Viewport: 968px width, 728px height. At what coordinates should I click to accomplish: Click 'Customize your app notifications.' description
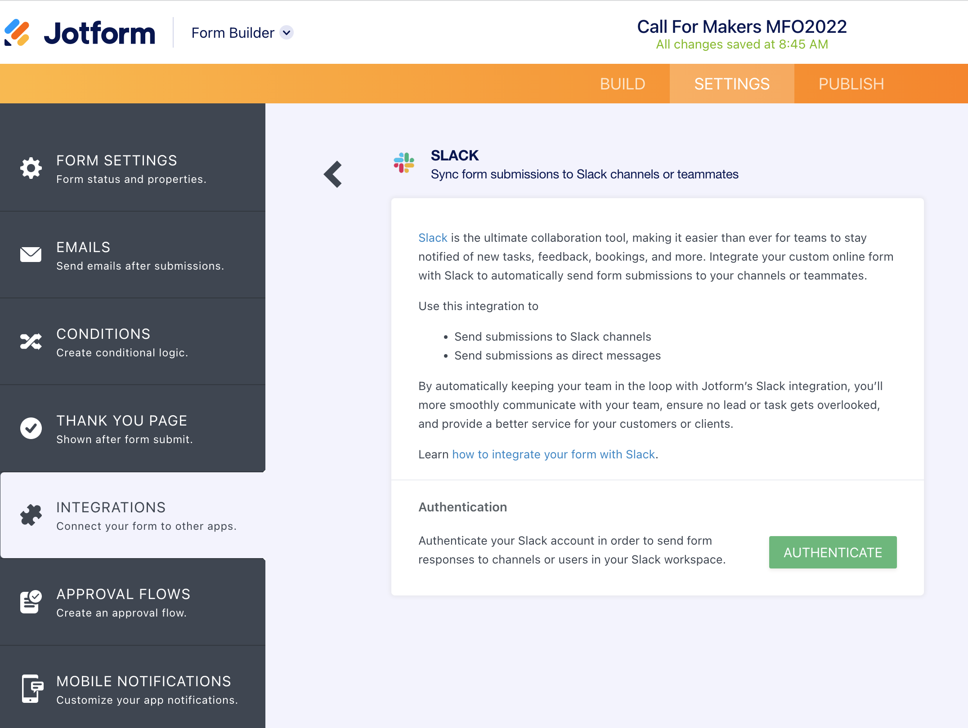(x=147, y=700)
